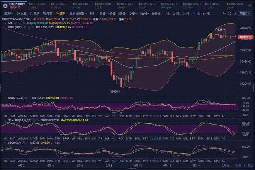Switch to the FIL/USDT ticker tab
The height and width of the screenshot is (170, 255).
click(213, 6)
